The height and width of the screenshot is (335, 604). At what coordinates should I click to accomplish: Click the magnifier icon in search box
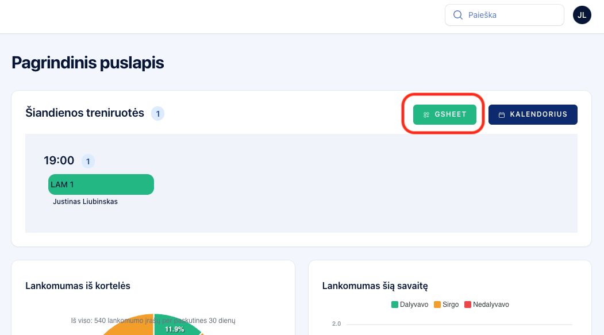pyautogui.click(x=458, y=15)
